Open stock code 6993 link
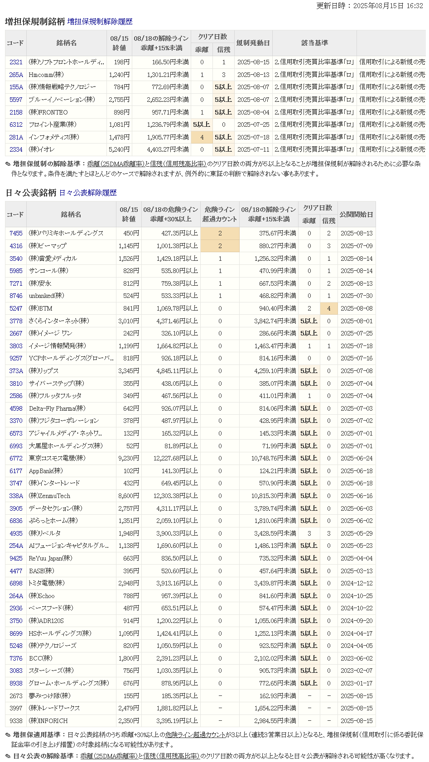Image resolution: width=429 pixels, height=762 pixels. point(16,446)
